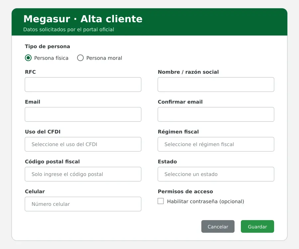Image resolution: width=299 pixels, height=249 pixels.
Task: Open the Estado dropdown
Action: point(216,174)
